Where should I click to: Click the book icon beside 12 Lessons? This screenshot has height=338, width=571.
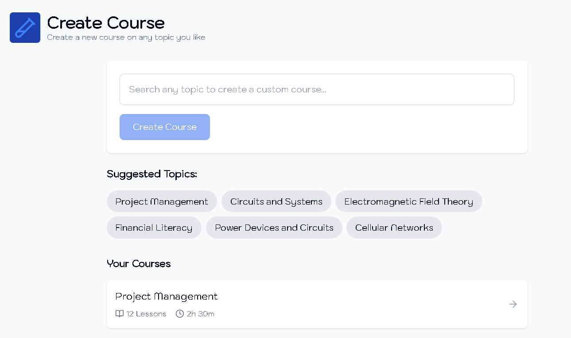point(119,314)
